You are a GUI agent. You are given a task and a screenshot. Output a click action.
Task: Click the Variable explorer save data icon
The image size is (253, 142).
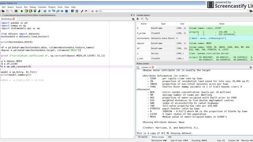tap(142, 19)
